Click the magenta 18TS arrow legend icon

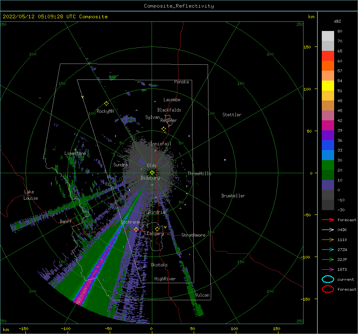pos(328,270)
